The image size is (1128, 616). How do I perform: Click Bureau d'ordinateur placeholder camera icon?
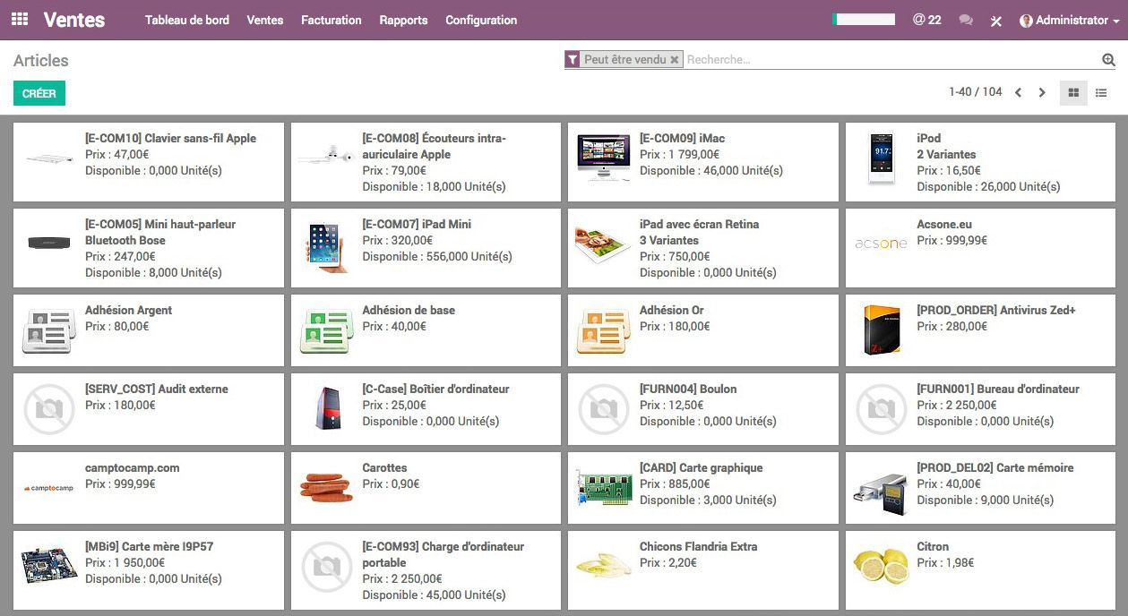tap(882, 410)
